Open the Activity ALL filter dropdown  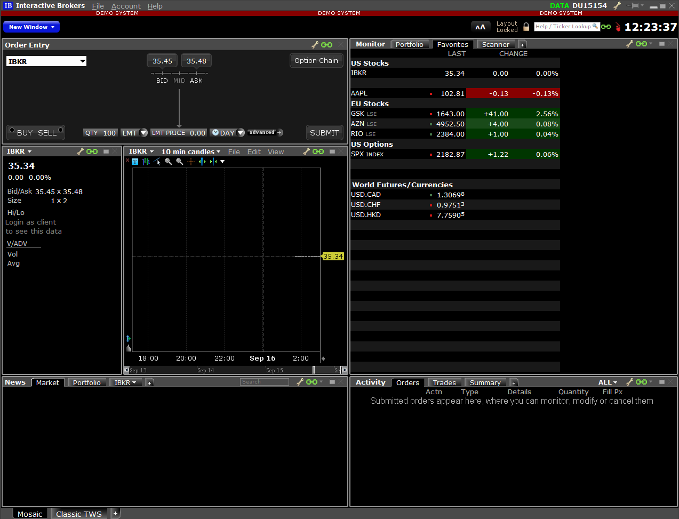point(608,382)
